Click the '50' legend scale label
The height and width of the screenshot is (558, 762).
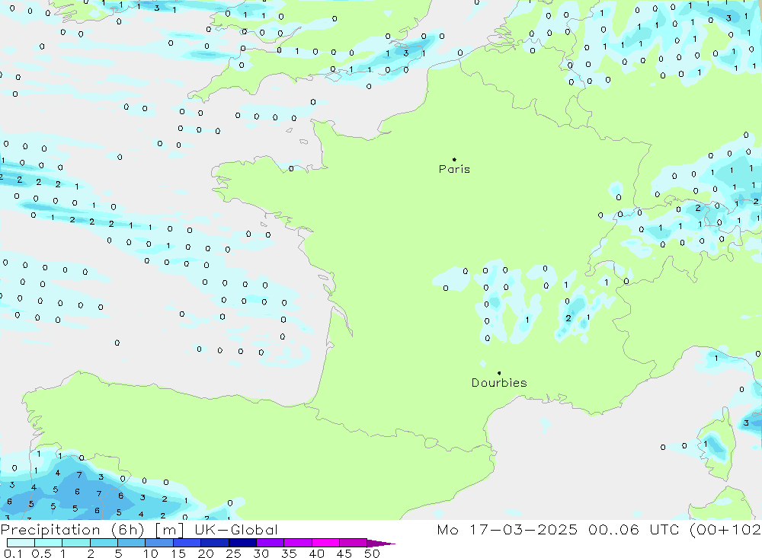372,553
